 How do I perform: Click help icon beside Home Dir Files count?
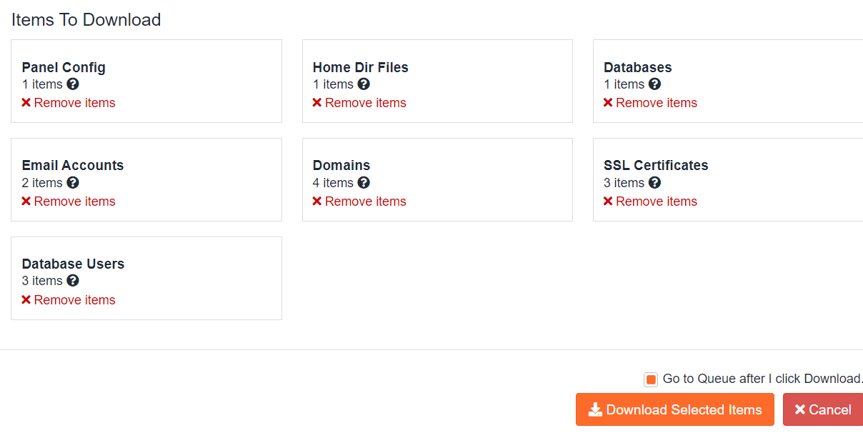364,84
